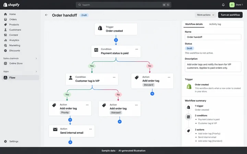Click the Draft status badge in details panel

(189, 48)
